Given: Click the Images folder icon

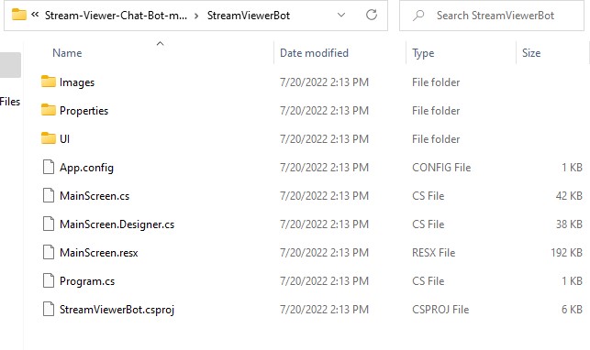Looking at the screenshot, I should click(x=48, y=82).
